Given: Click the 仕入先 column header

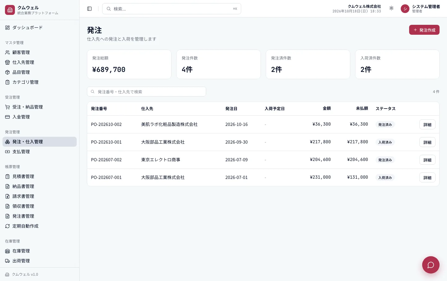Looking at the screenshot, I should [147, 109].
